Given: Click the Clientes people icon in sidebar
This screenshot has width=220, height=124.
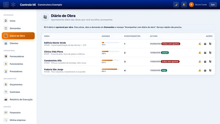Looking at the screenshot, I should 6,43.
